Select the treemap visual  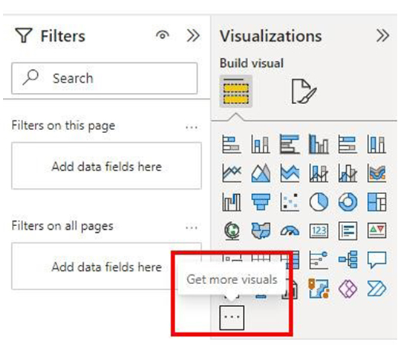click(376, 202)
